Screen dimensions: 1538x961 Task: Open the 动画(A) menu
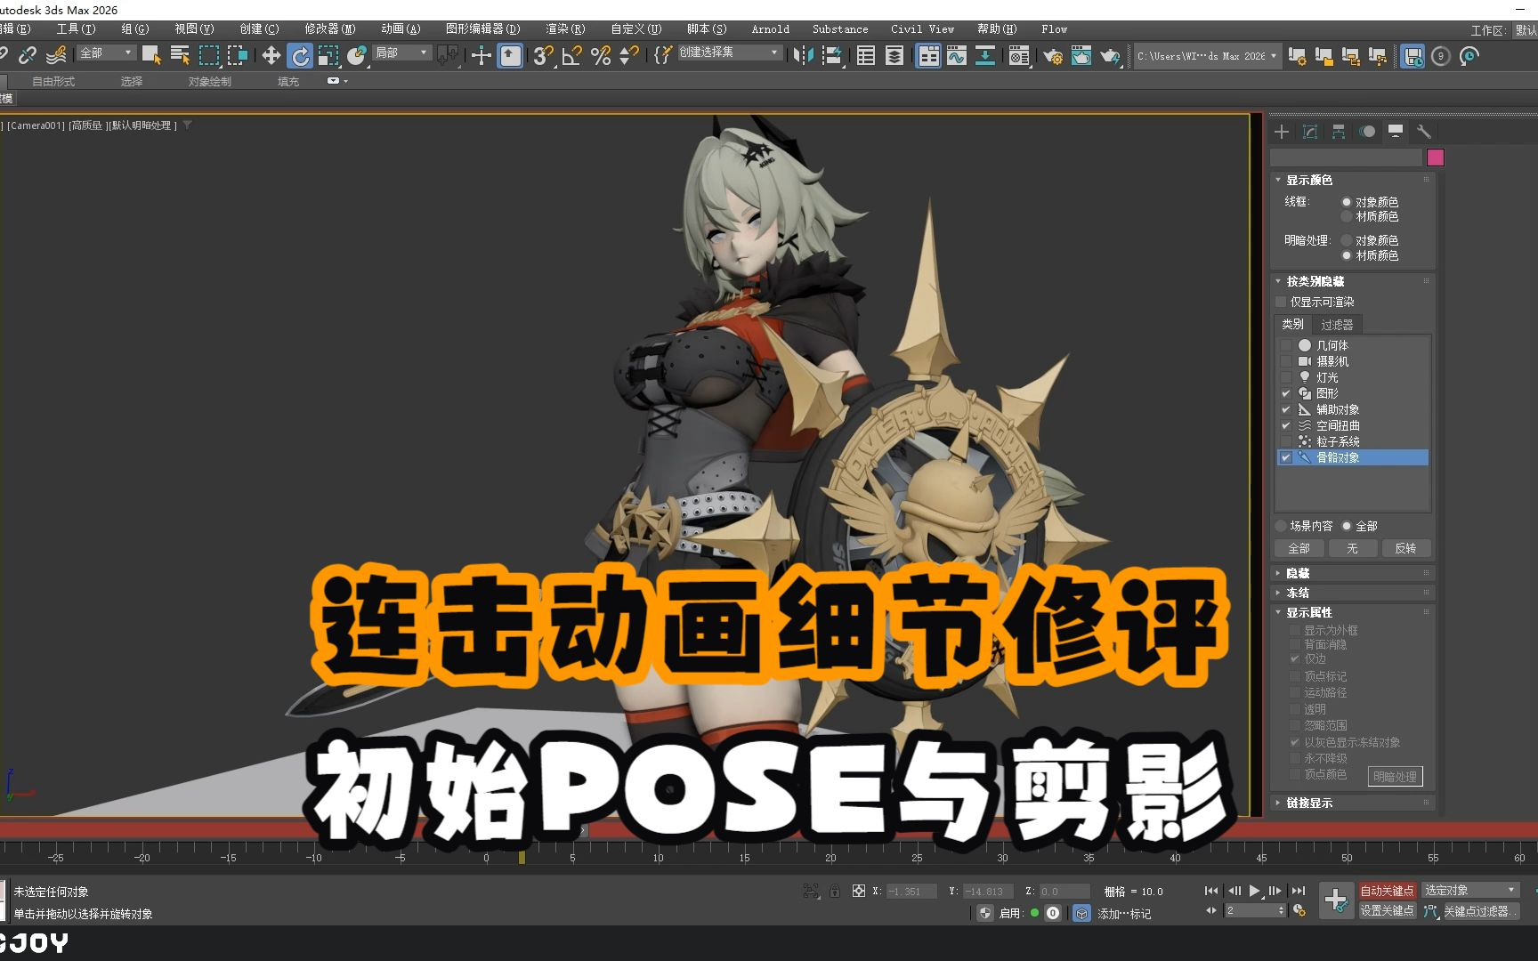coord(401,29)
